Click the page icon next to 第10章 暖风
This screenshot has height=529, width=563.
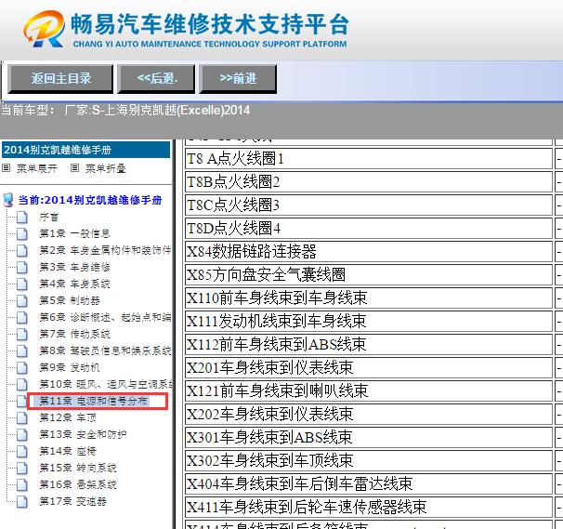pos(22,384)
